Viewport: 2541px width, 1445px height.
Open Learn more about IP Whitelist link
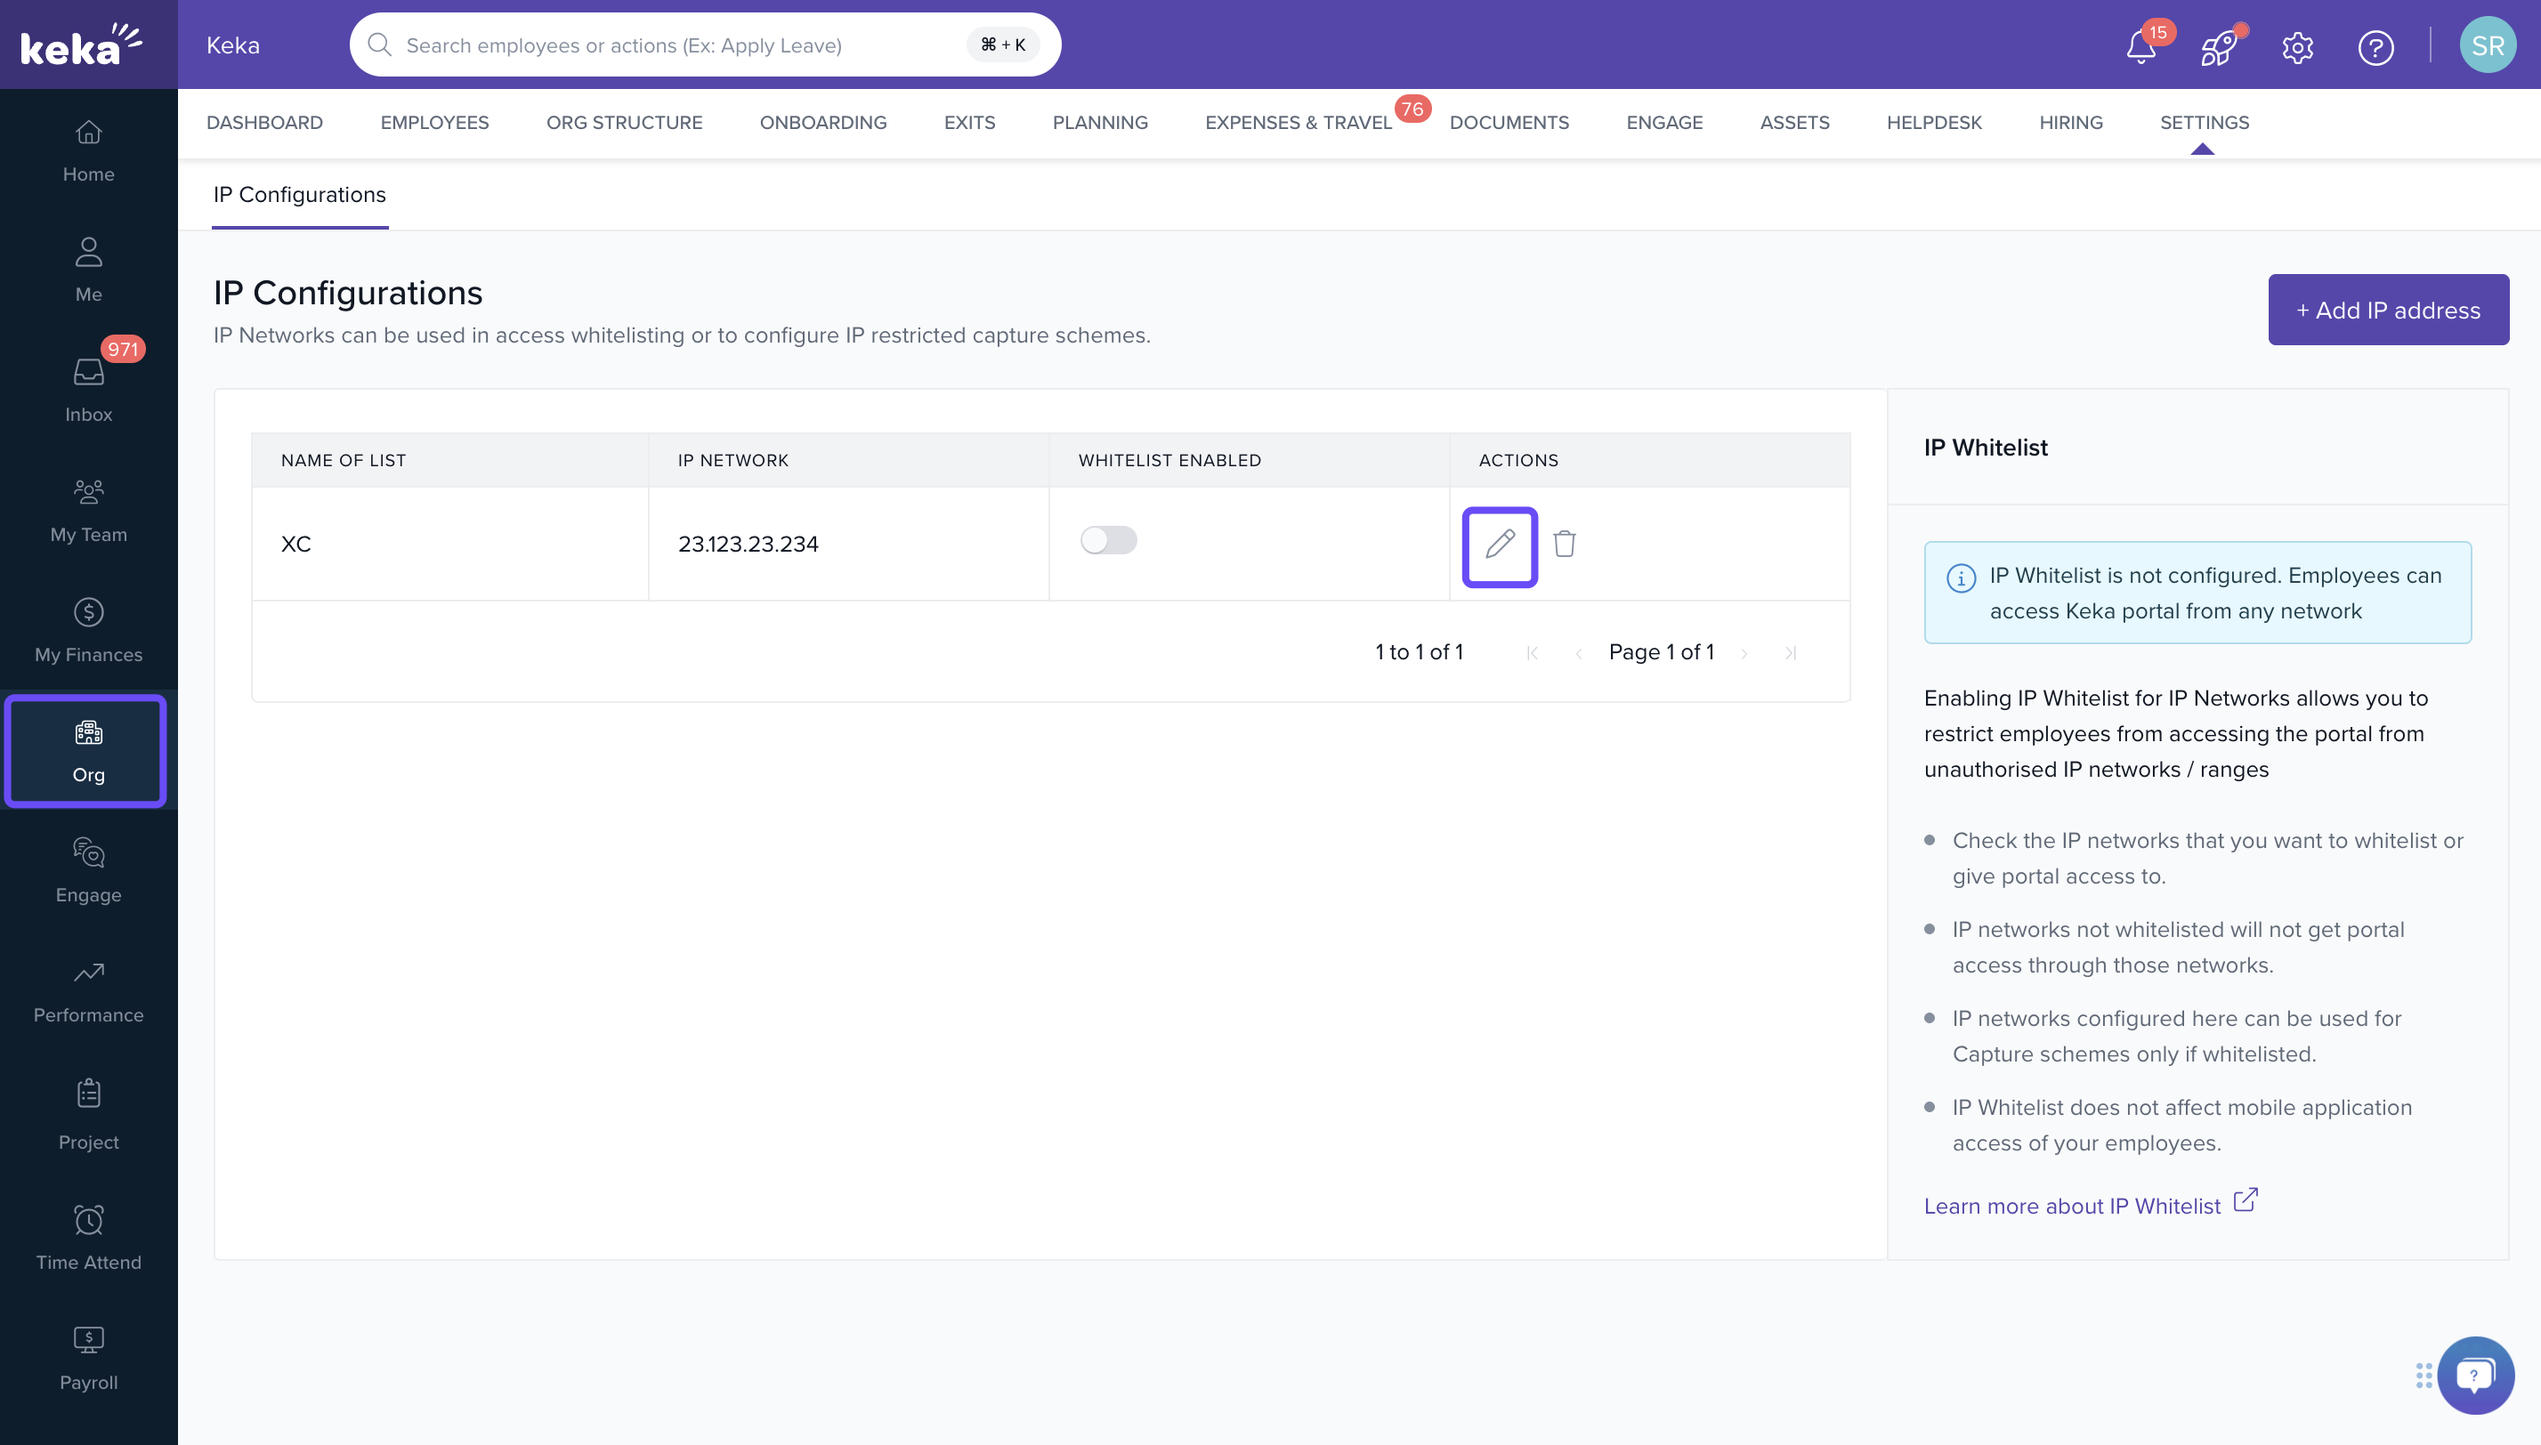coord(2071,1206)
